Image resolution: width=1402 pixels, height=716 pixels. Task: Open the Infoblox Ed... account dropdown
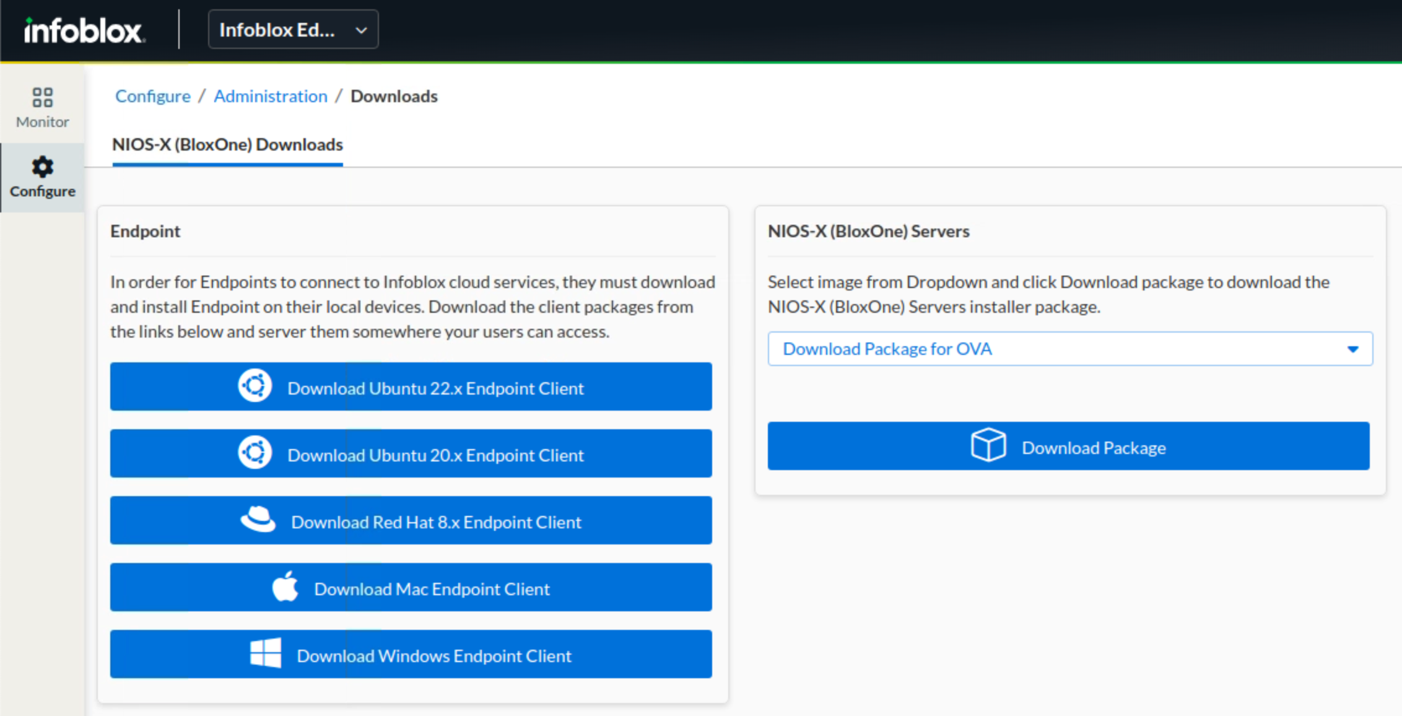[294, 30]
